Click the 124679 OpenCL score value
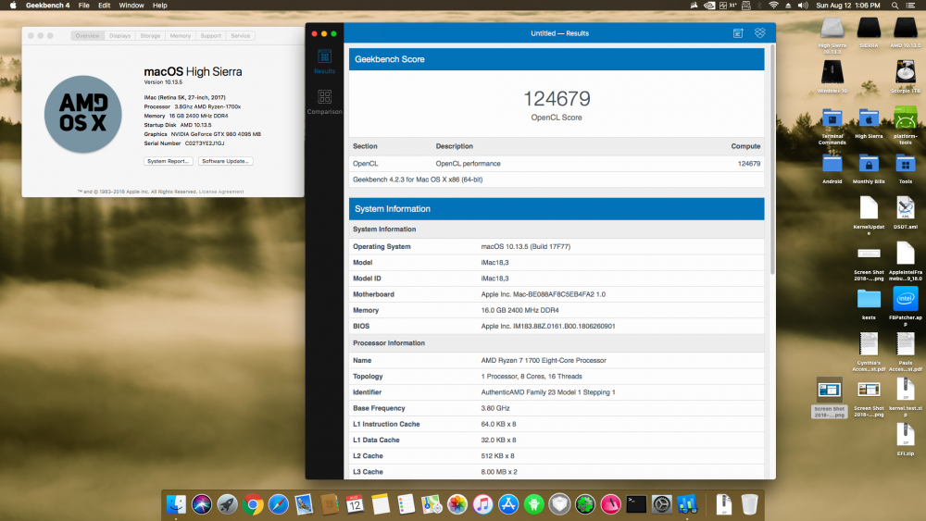Screen dimensions: 926x521 pos(557,98)
